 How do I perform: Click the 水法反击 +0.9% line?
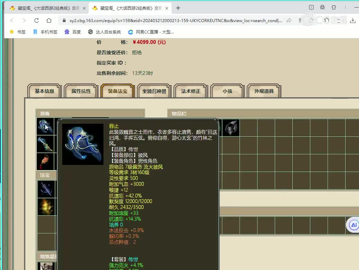pos(126,230)
